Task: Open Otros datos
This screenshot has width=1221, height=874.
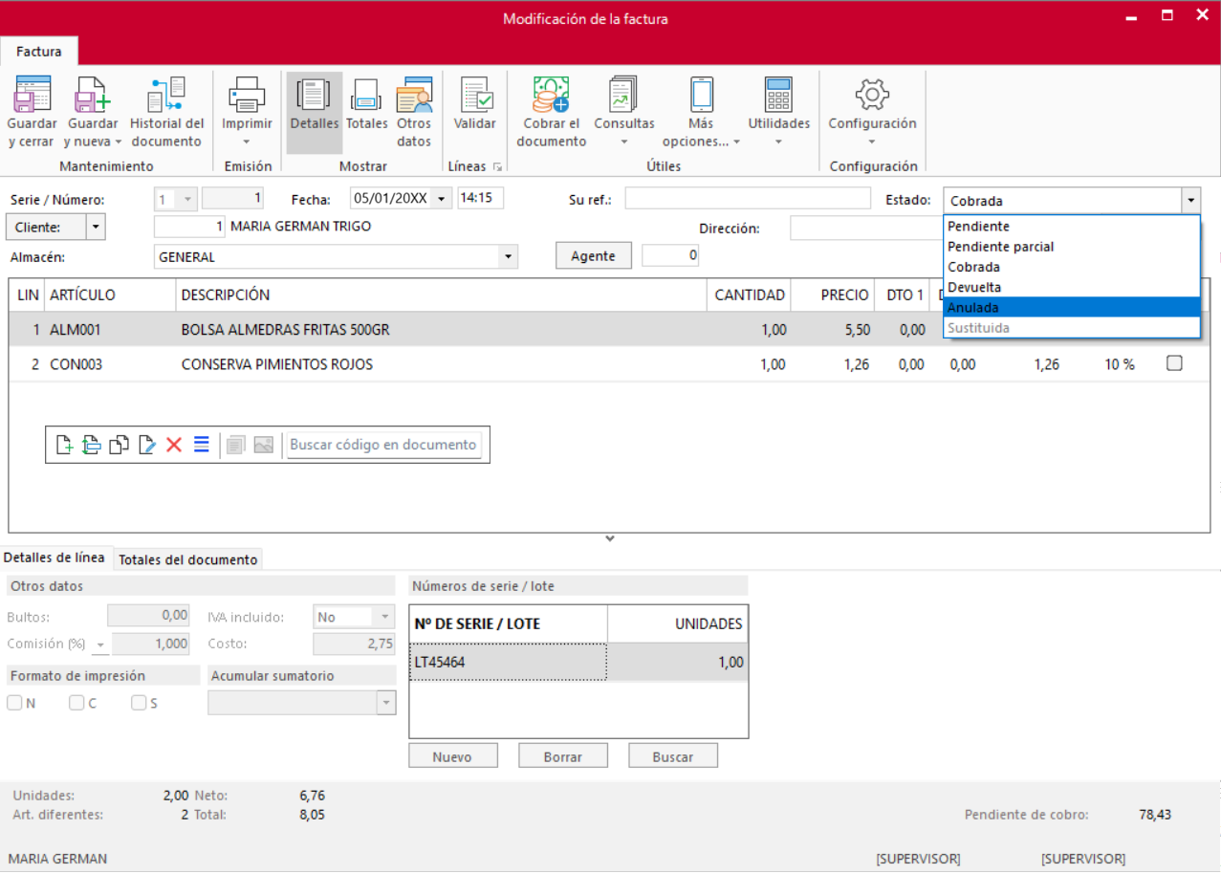Action: point(414,113)
